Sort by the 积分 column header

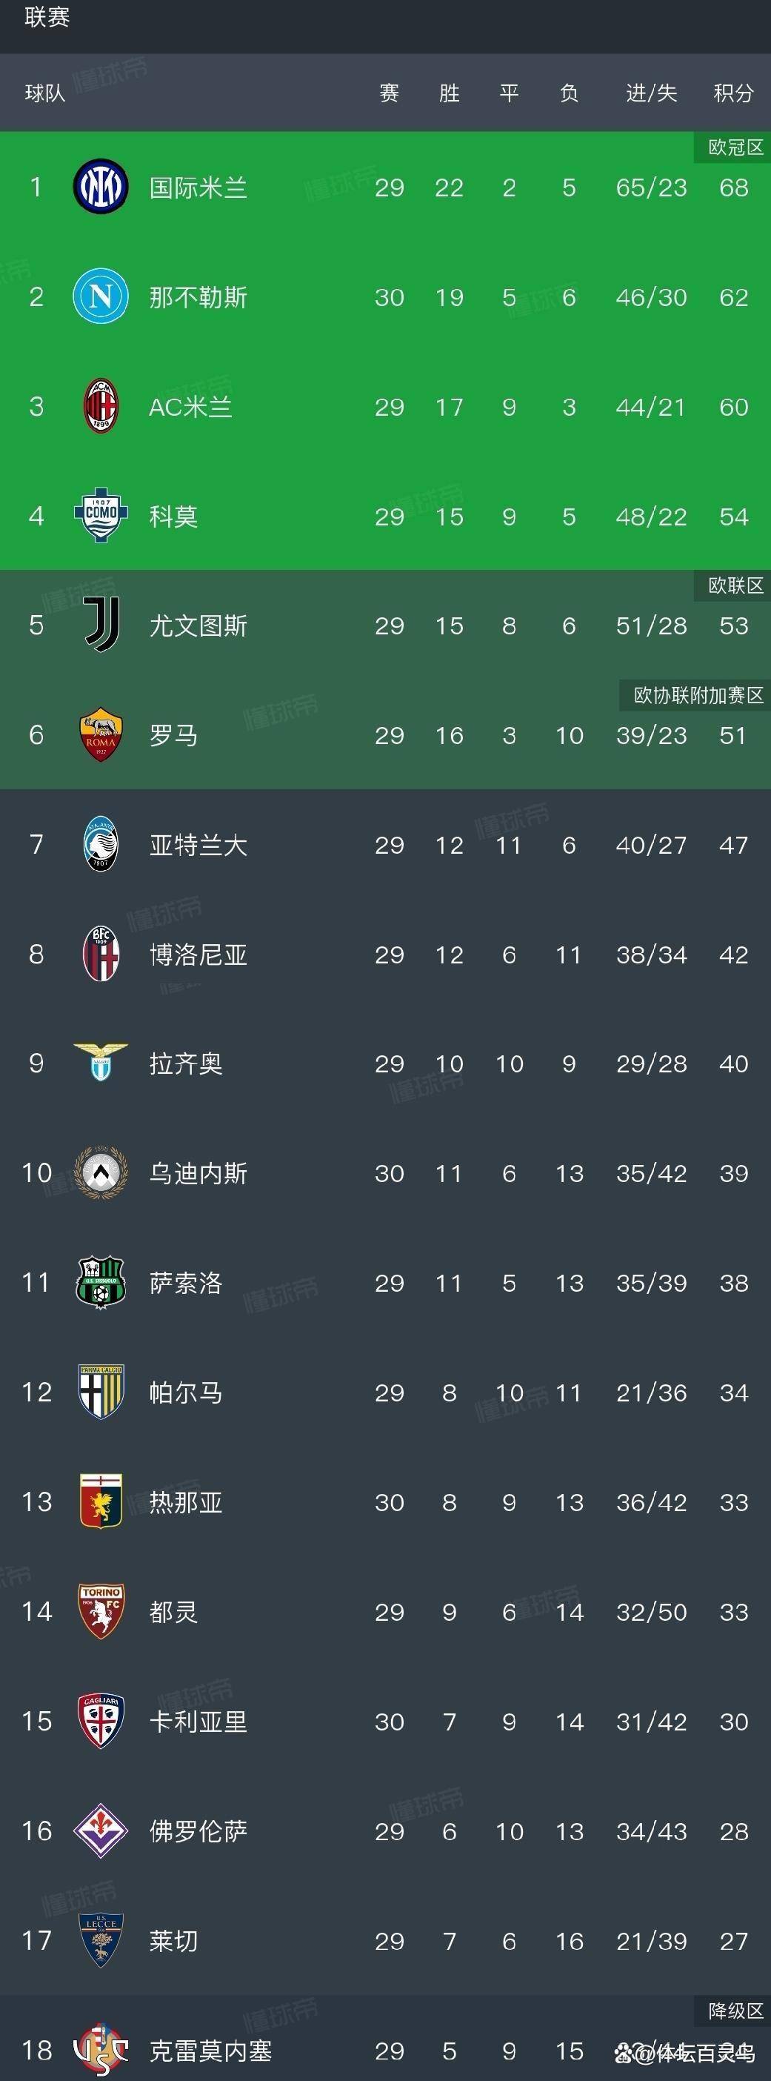point(732,93)
